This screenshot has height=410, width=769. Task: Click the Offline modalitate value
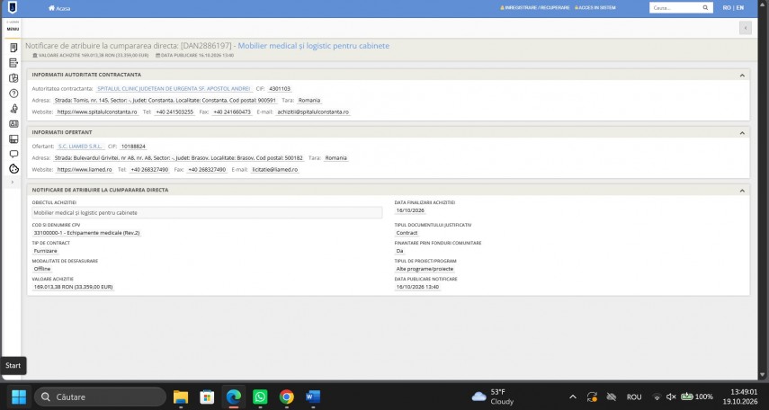point(42,269)
